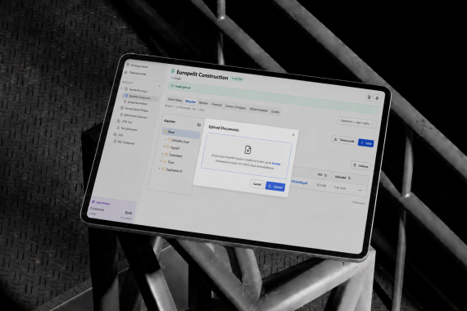Open the Signed folder

(x=173, y=147)
